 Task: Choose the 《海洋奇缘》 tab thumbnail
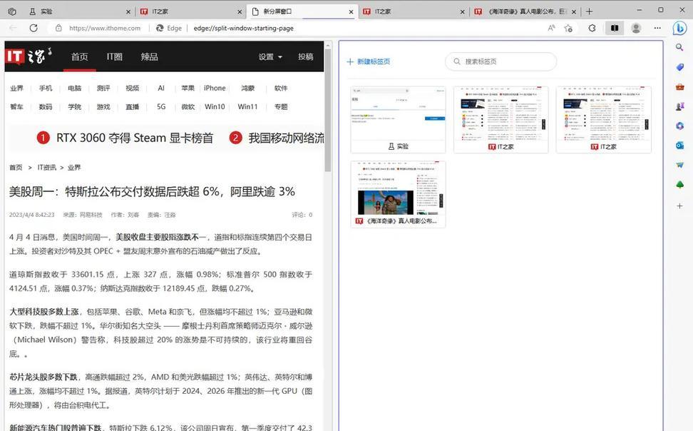pyautogui.click(x=399, y=194)
